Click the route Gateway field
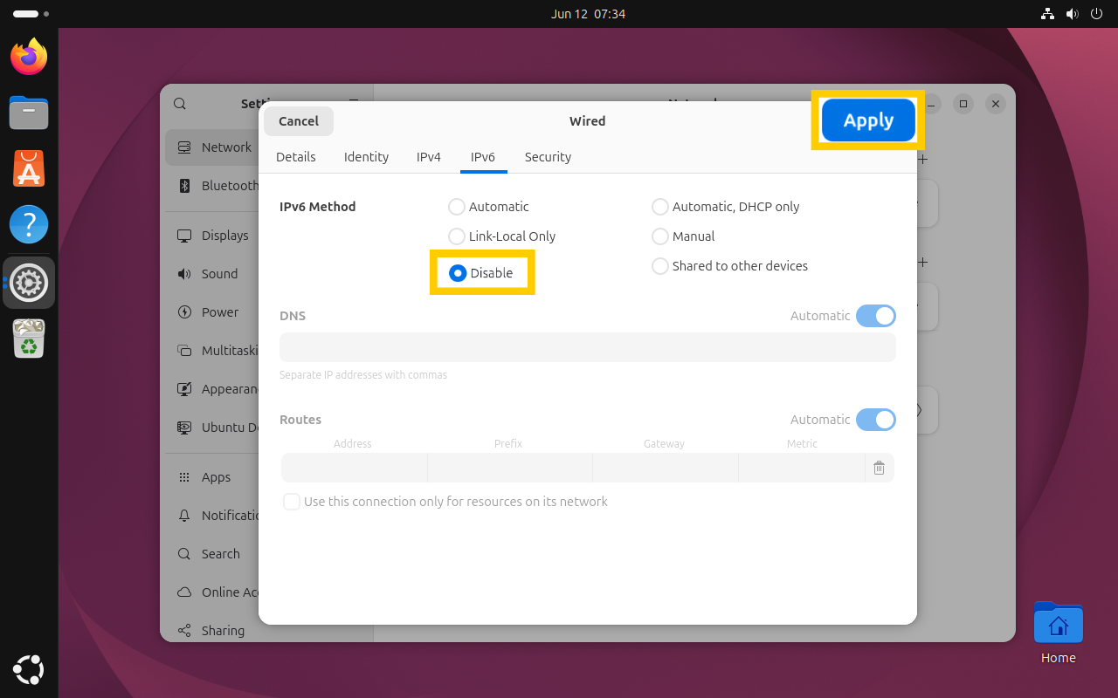1118x698 pixels. click(665, 468)
